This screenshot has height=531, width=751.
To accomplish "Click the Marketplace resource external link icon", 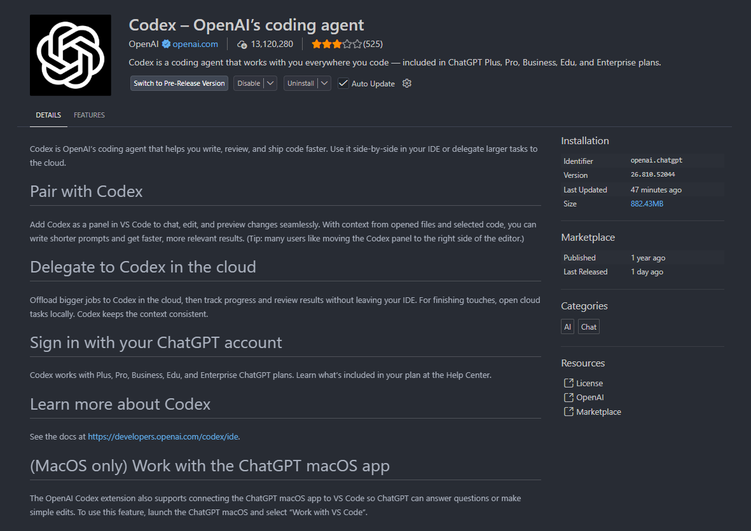I will click(568, 412).
